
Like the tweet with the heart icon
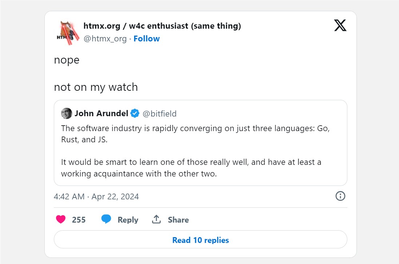tap(61, 219)
